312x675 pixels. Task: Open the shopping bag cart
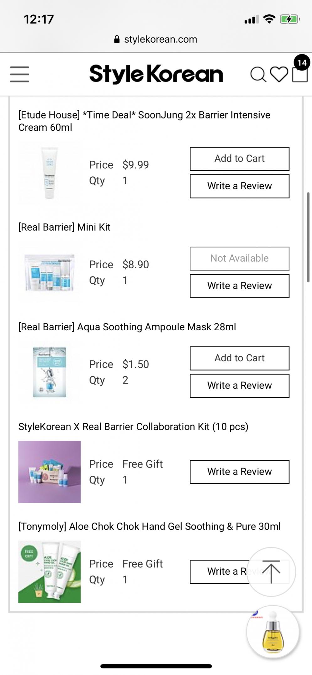pos(300,74)
